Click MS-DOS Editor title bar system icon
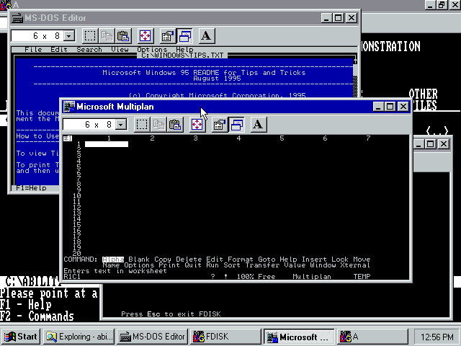461x346 pixels. tap(17, 18)
